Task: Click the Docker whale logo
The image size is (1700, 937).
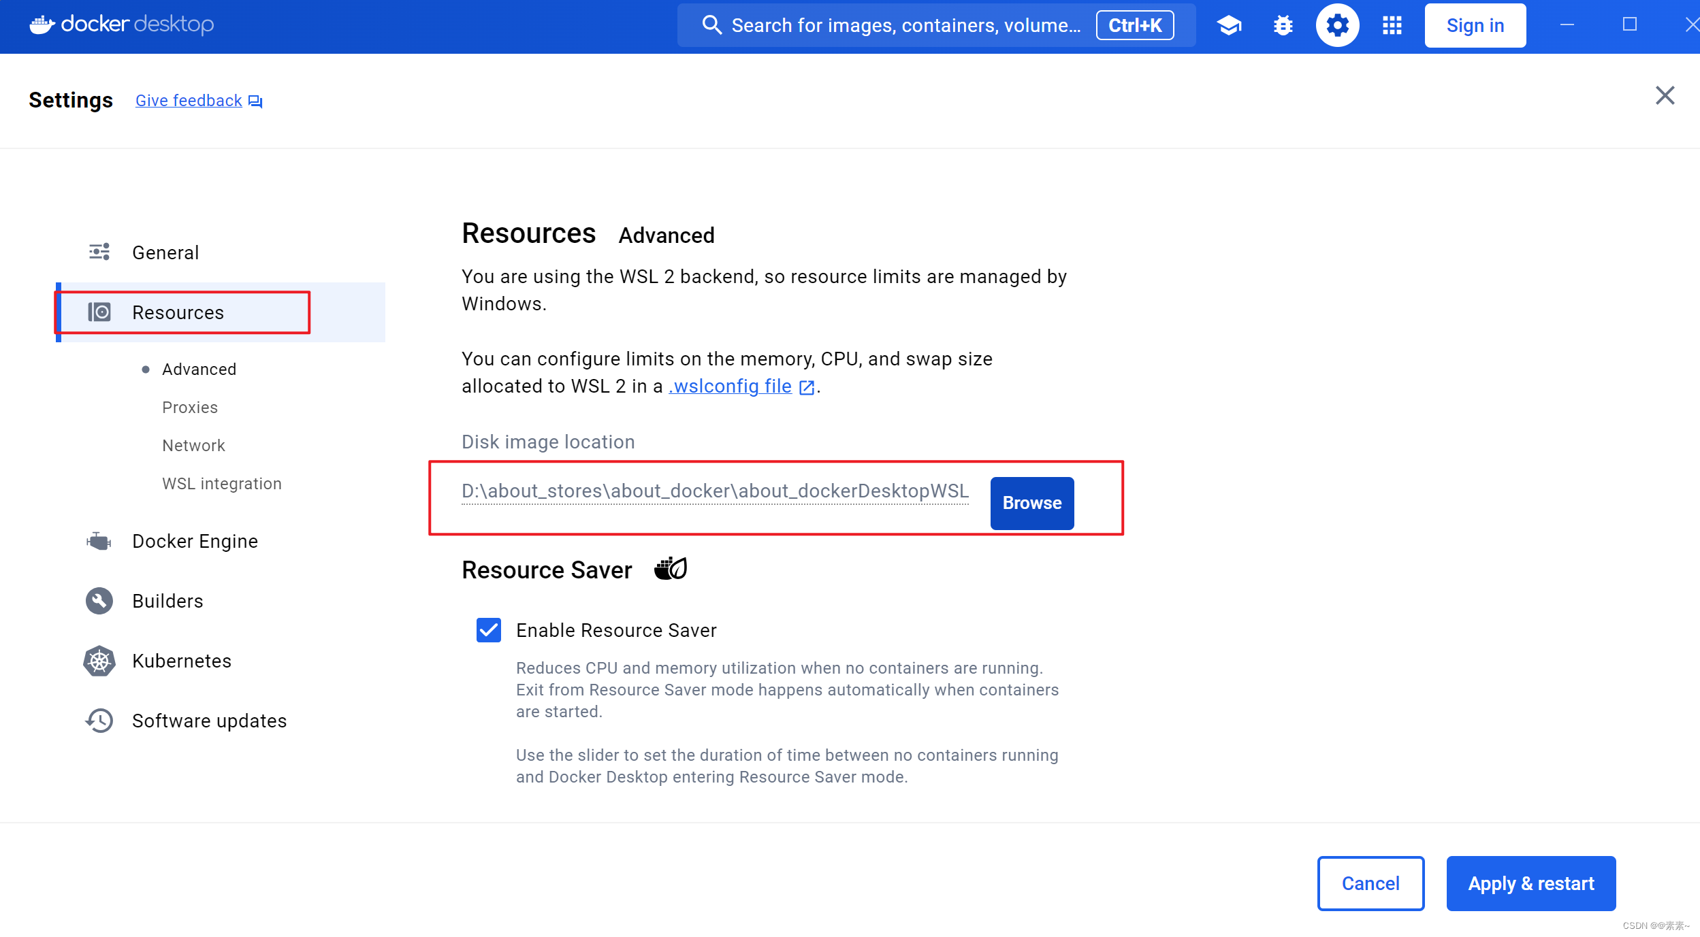Action: tap(42, 24)
